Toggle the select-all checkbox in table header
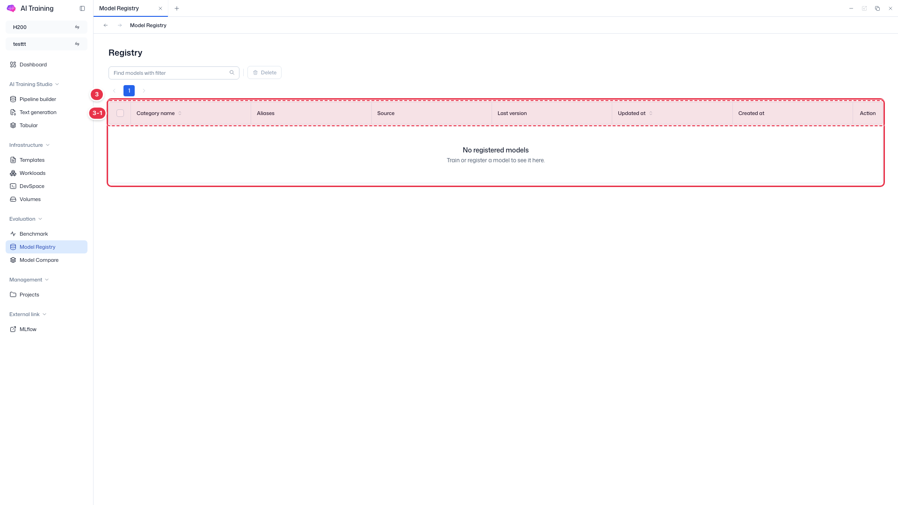The width and height of the screenshot is (898, 505). coord(120,113)
